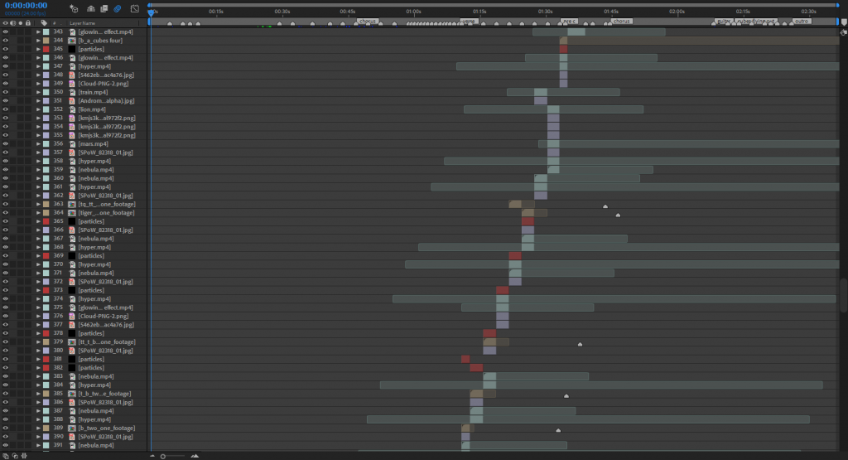The image size is (848, 460).
Task: Expand layer 350 train.mp4 disclosure triangle
Action: tap(38, 92)
